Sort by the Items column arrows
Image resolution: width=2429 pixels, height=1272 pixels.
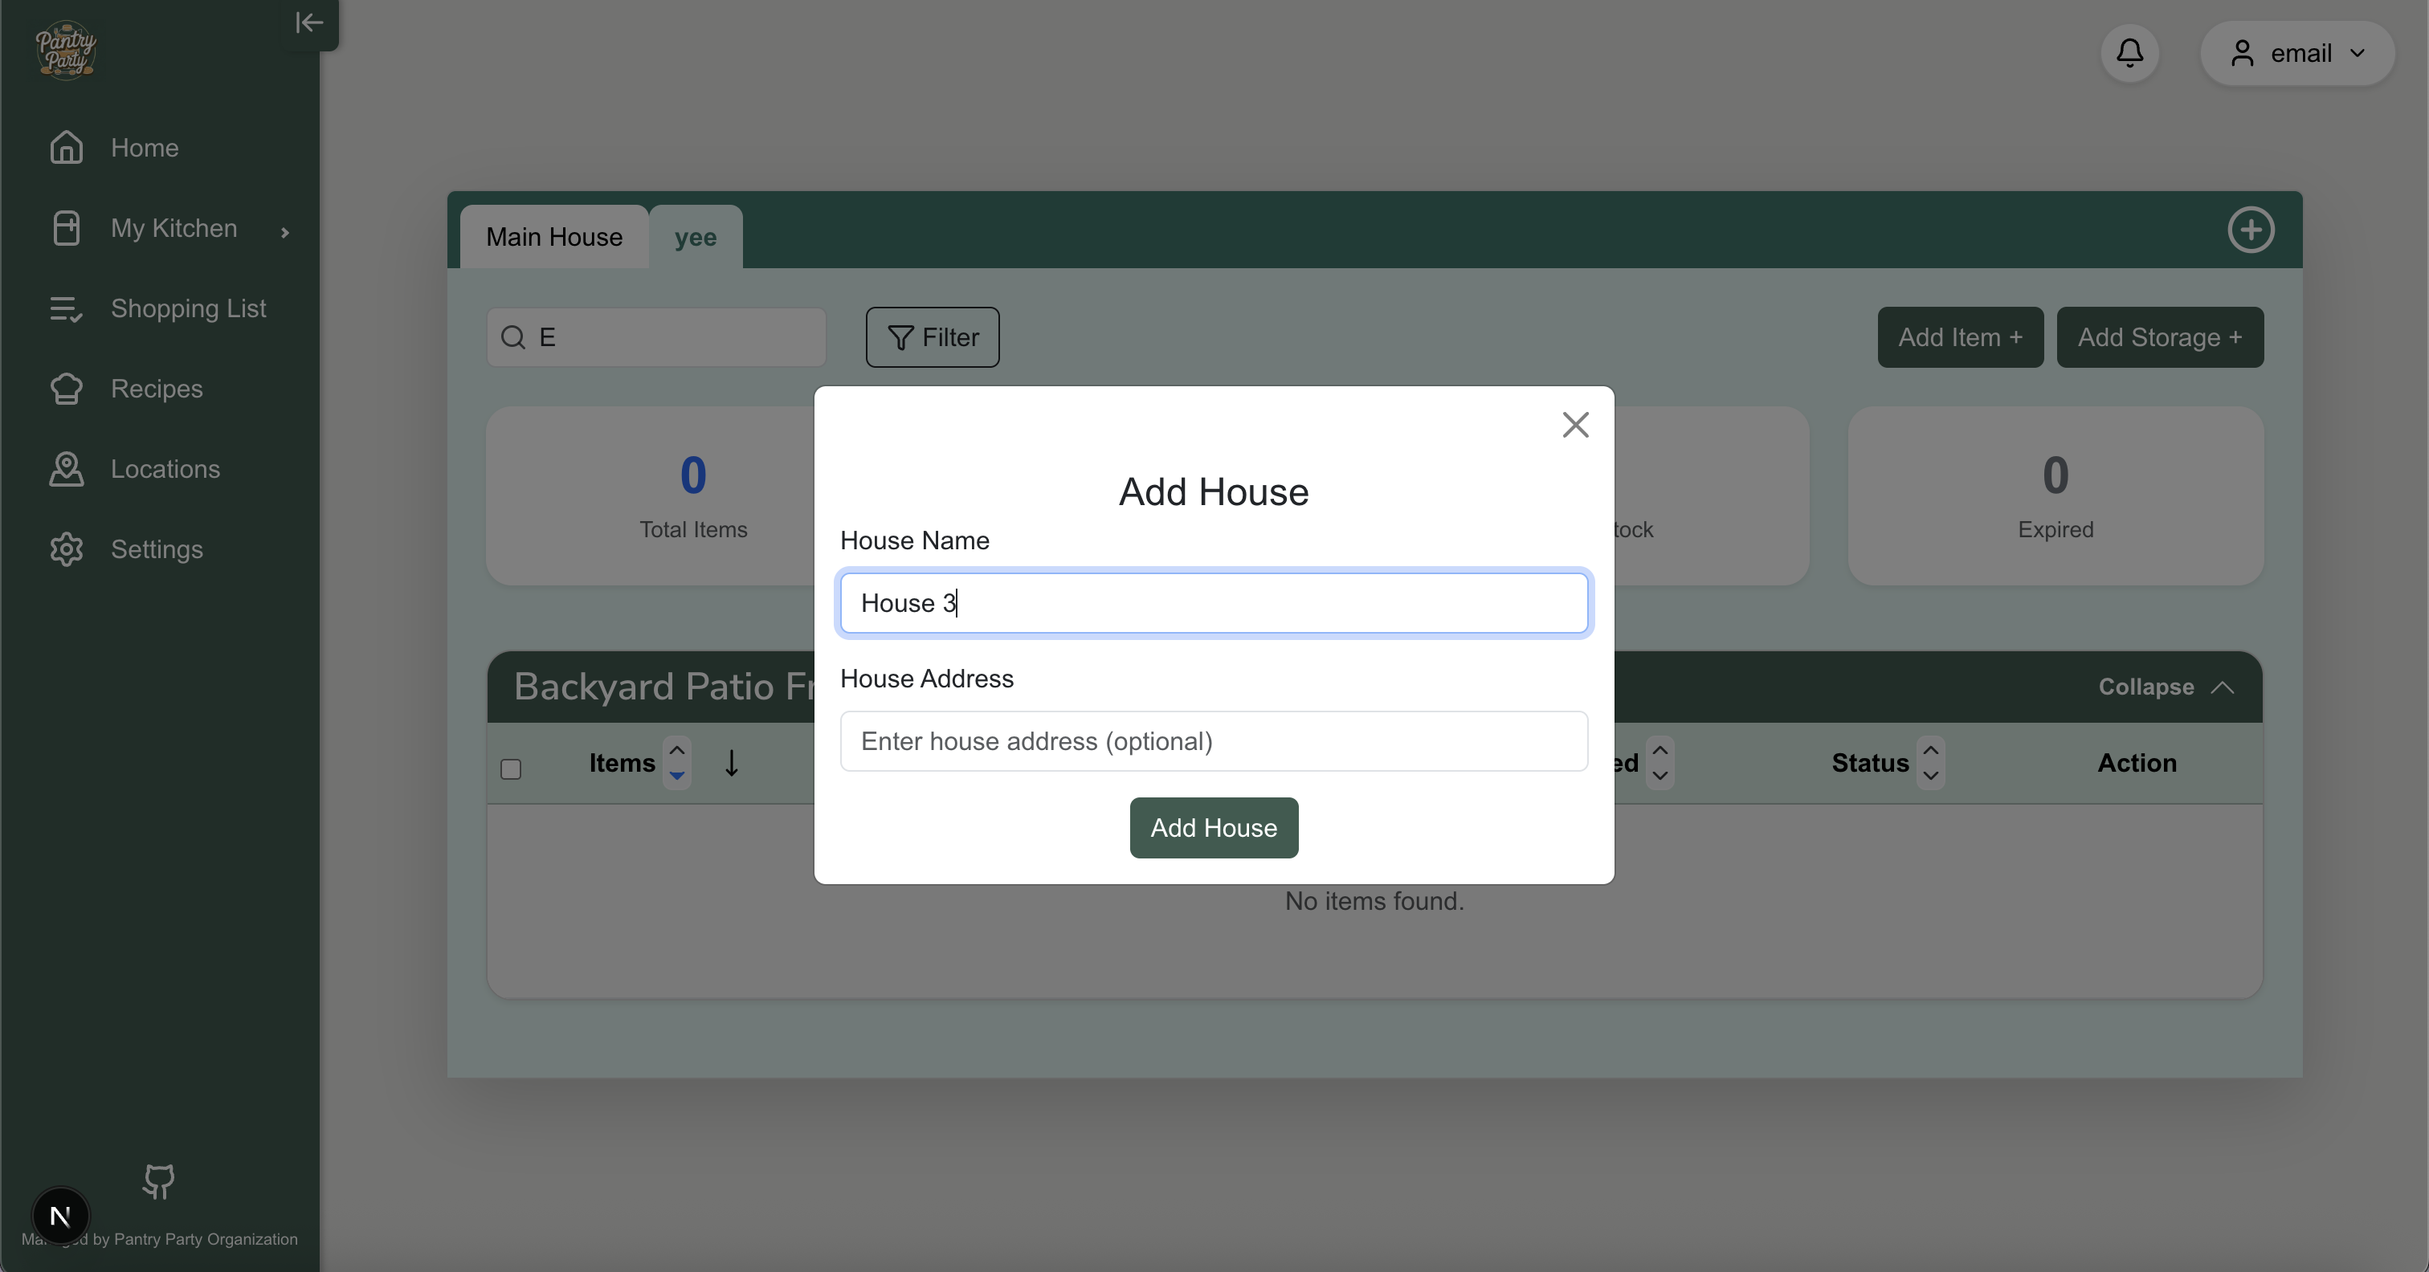click(676, 762)
